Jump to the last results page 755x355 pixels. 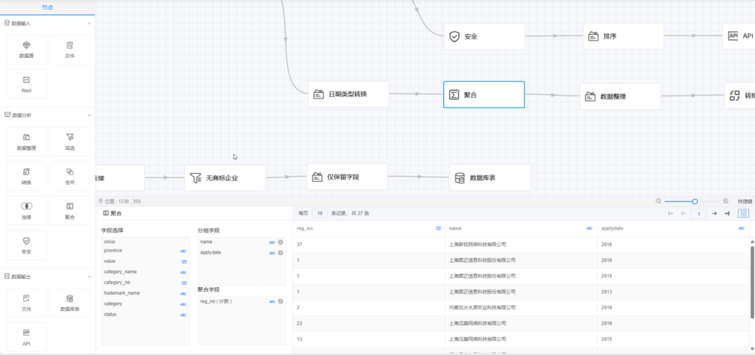(727, 213)
